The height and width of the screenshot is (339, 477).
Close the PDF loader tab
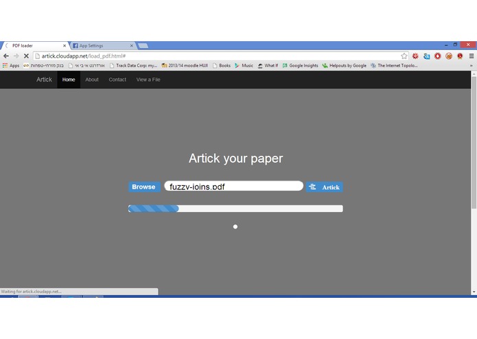[x=65, y=45]
